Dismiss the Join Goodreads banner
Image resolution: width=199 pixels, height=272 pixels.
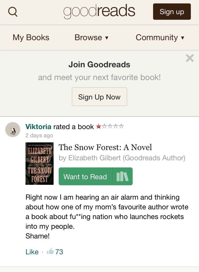[190, 58]
